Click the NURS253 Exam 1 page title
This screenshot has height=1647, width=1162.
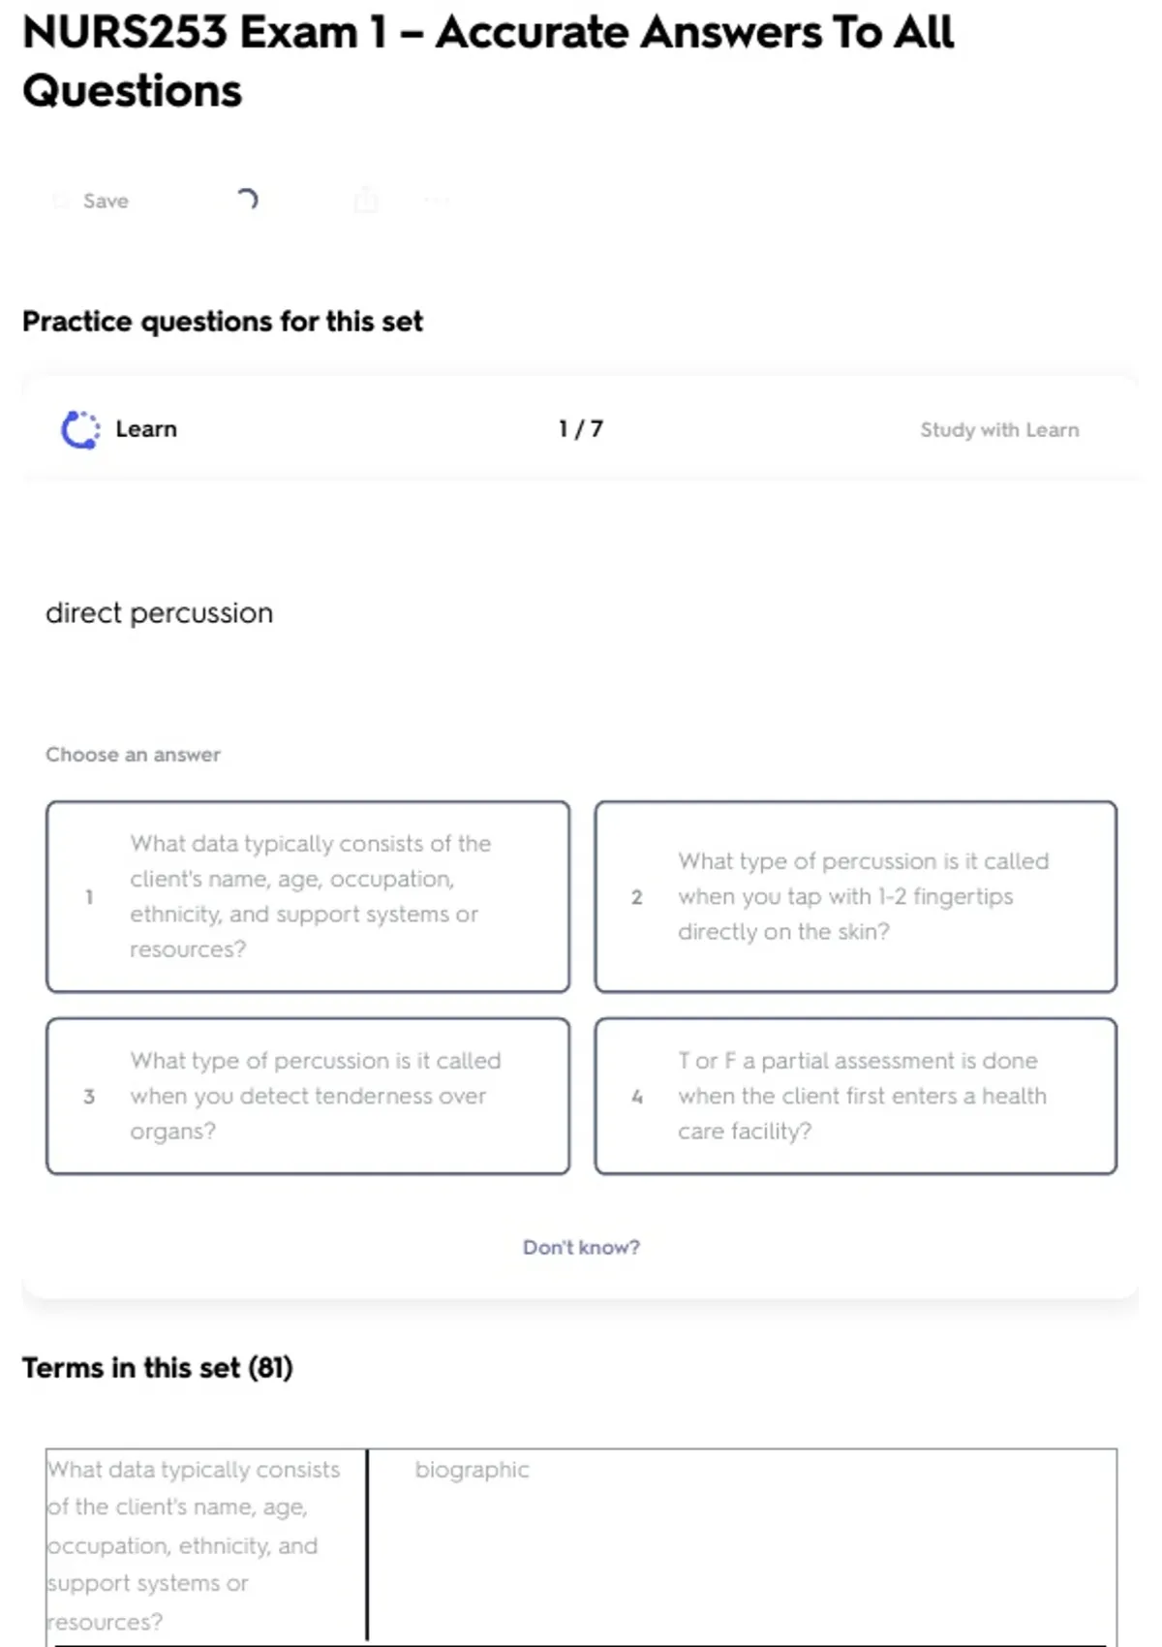tap(488, 61)
